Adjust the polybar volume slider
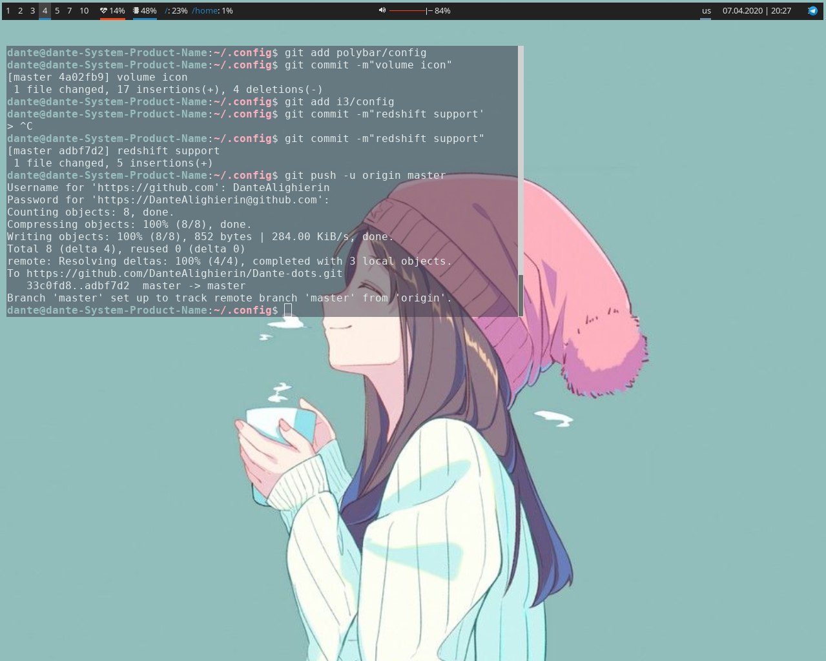This screenshot has height=661, width=826. point(411,11)
